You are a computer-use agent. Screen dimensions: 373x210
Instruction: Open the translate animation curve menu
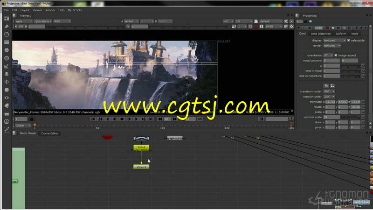click(363, 102)
